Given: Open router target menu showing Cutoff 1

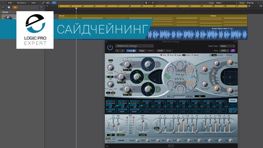Looking at the screenshot, I should coord(135,103).
